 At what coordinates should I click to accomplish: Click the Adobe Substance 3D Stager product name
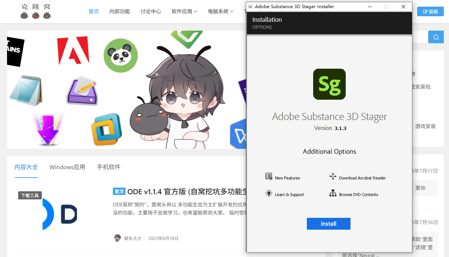(329, 117)
